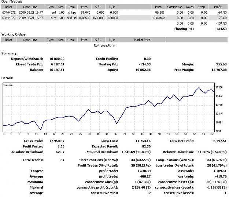Click the Taxes column header
The image size is (229, 197).
(x=189, y=7)
